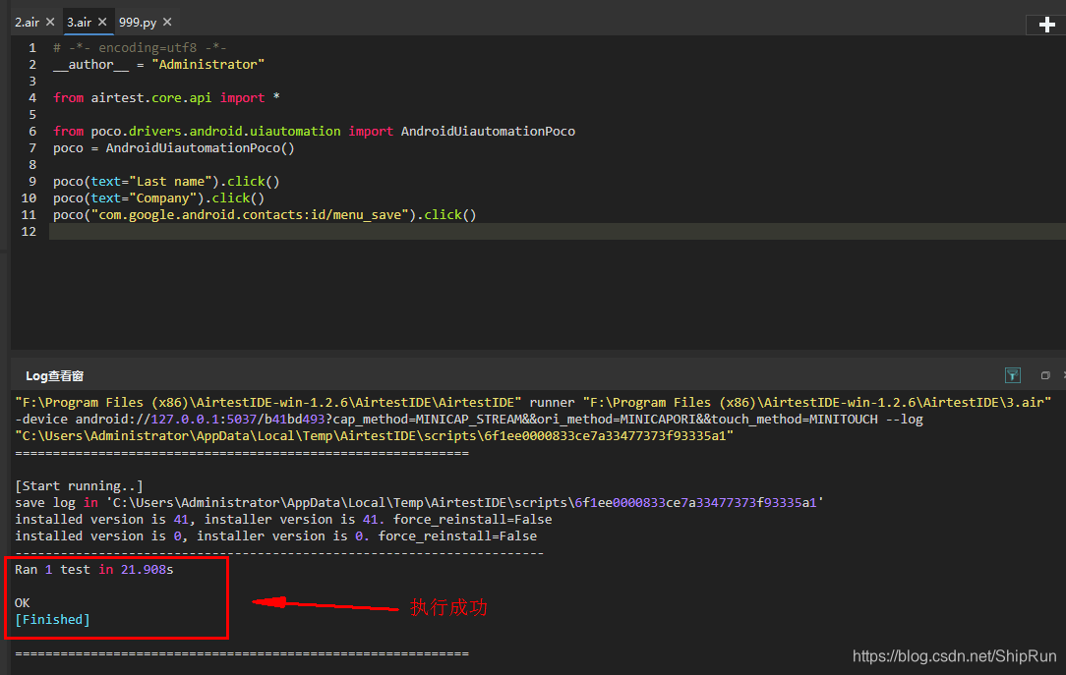Close the 2.air tab
The width and height of the screenshot is (1066, 675).
[50, 23]
